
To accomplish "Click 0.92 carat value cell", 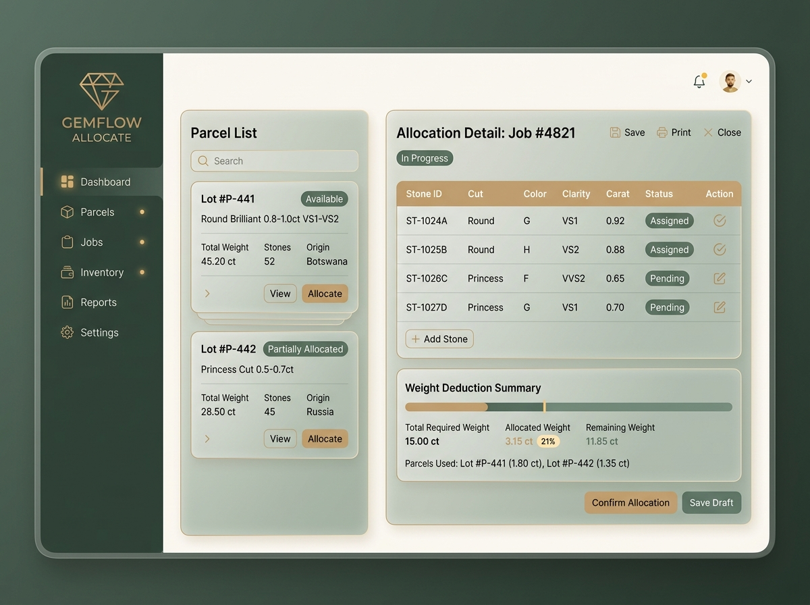I will (615, 221).
